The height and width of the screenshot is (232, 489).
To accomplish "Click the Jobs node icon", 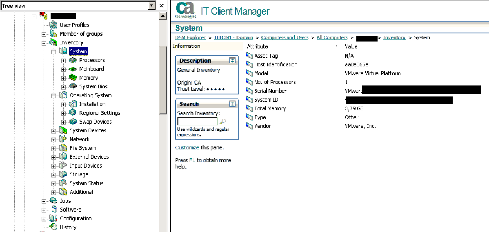I will 53,201.
